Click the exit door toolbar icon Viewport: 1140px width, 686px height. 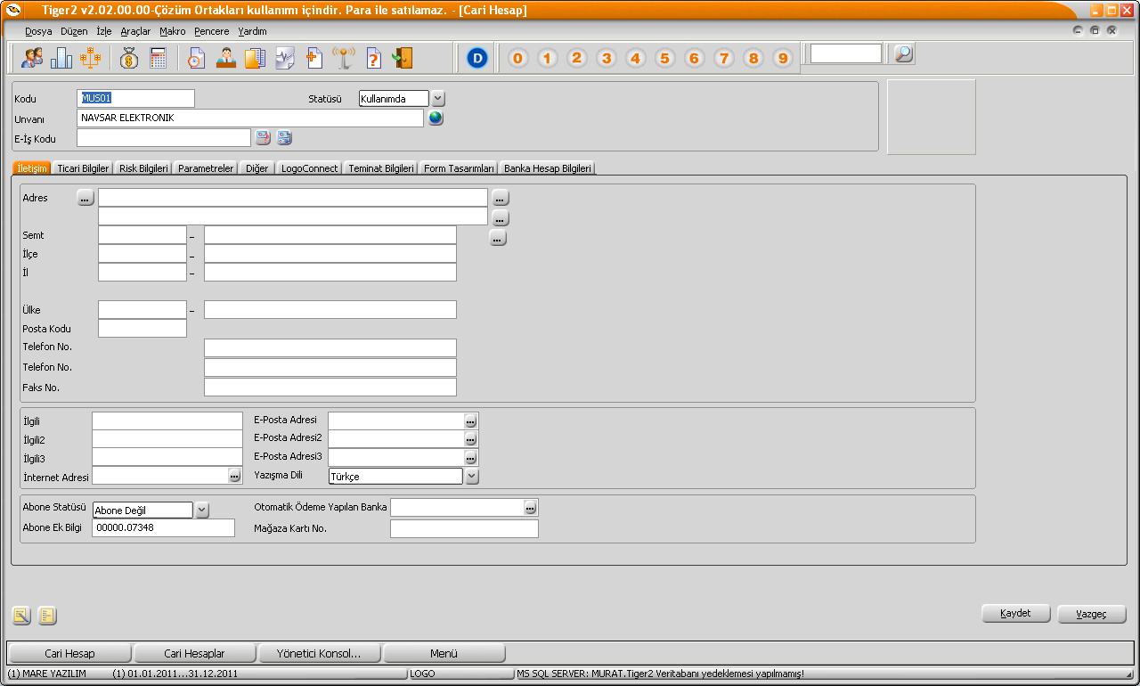click(403, 58)
